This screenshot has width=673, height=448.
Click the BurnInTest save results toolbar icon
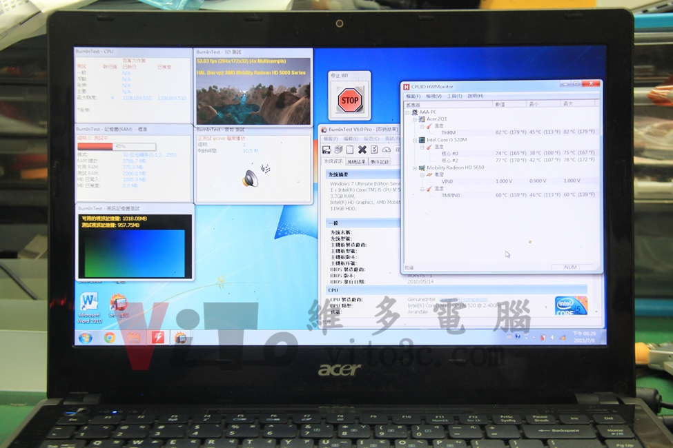[326, 149]
